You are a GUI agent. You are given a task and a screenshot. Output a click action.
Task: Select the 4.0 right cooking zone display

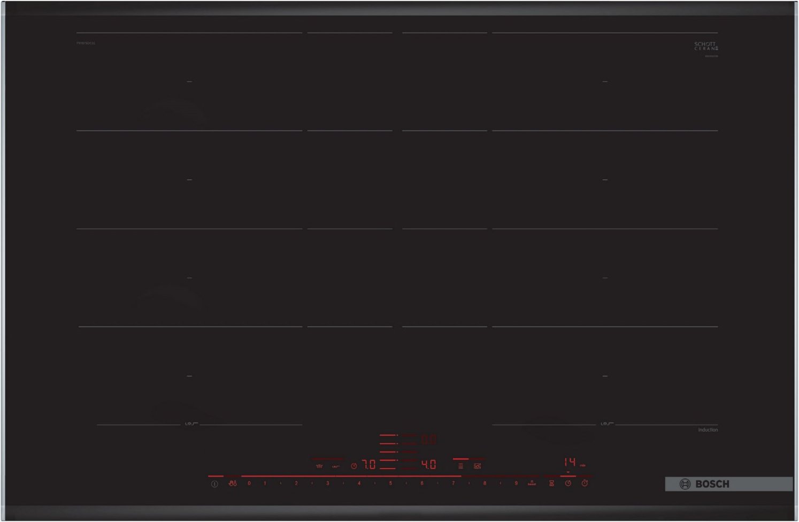(428, 465)
